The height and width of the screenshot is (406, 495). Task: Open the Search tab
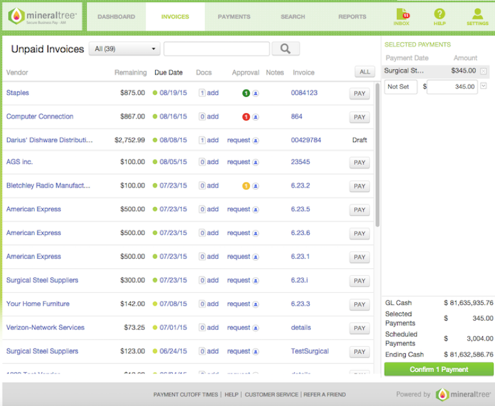click(x=293, y=17)
